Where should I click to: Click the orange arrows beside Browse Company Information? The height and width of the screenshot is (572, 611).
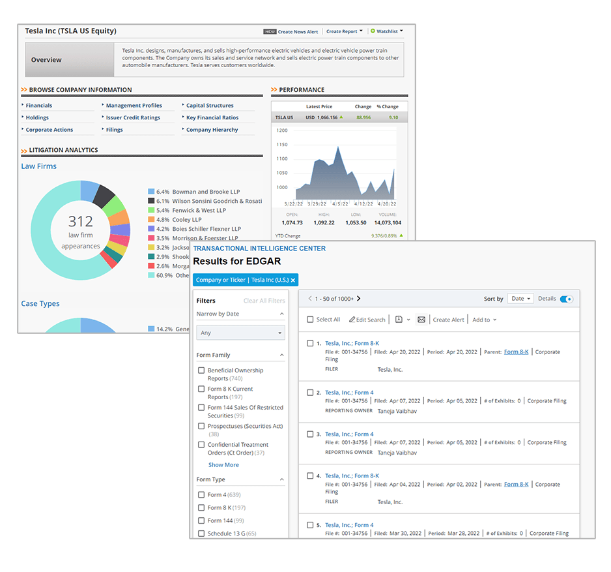point(24,90)
